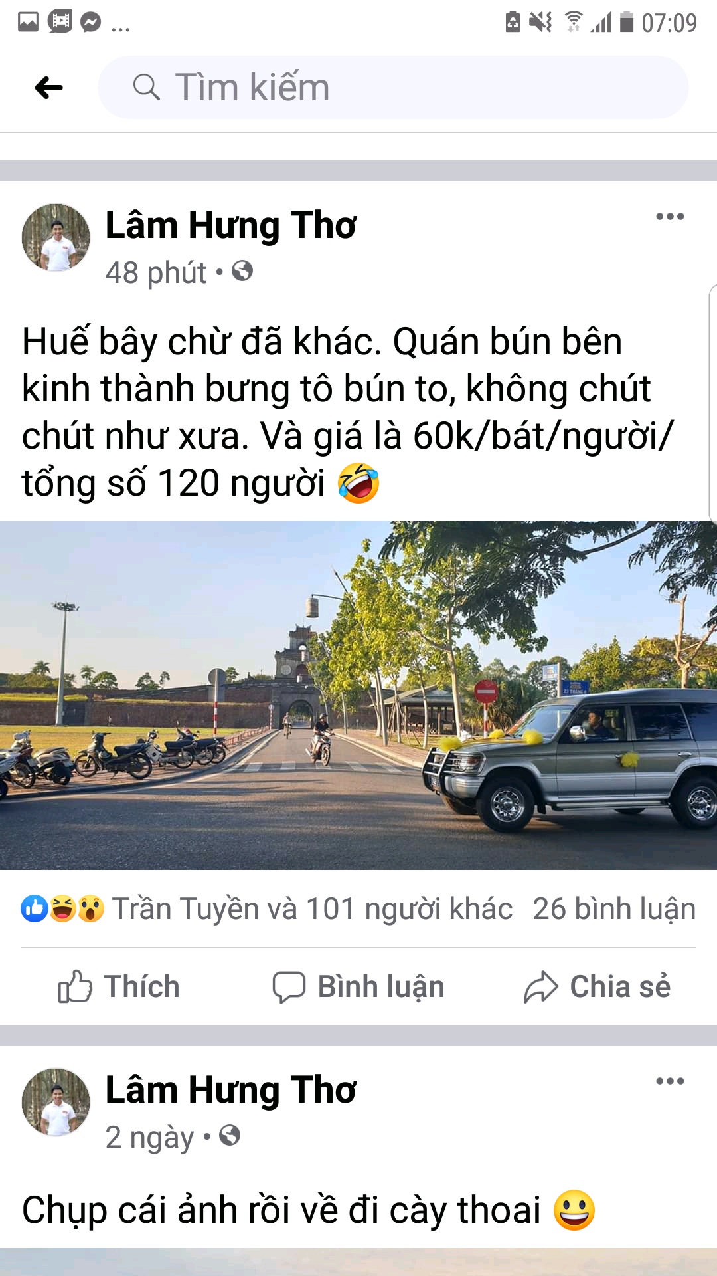
Task: Tap the Chia sẻ share button
Action: click(x=597, y=986)
